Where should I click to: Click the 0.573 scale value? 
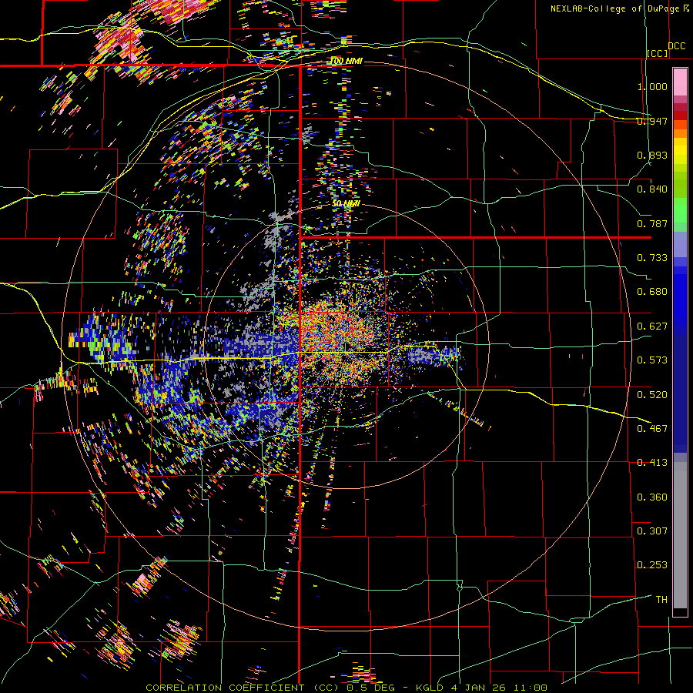tap(652, 360)
